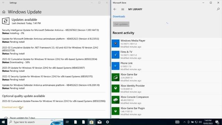Click the KB4023057 update text
This screenshot has height=125, width=222.
43,68
